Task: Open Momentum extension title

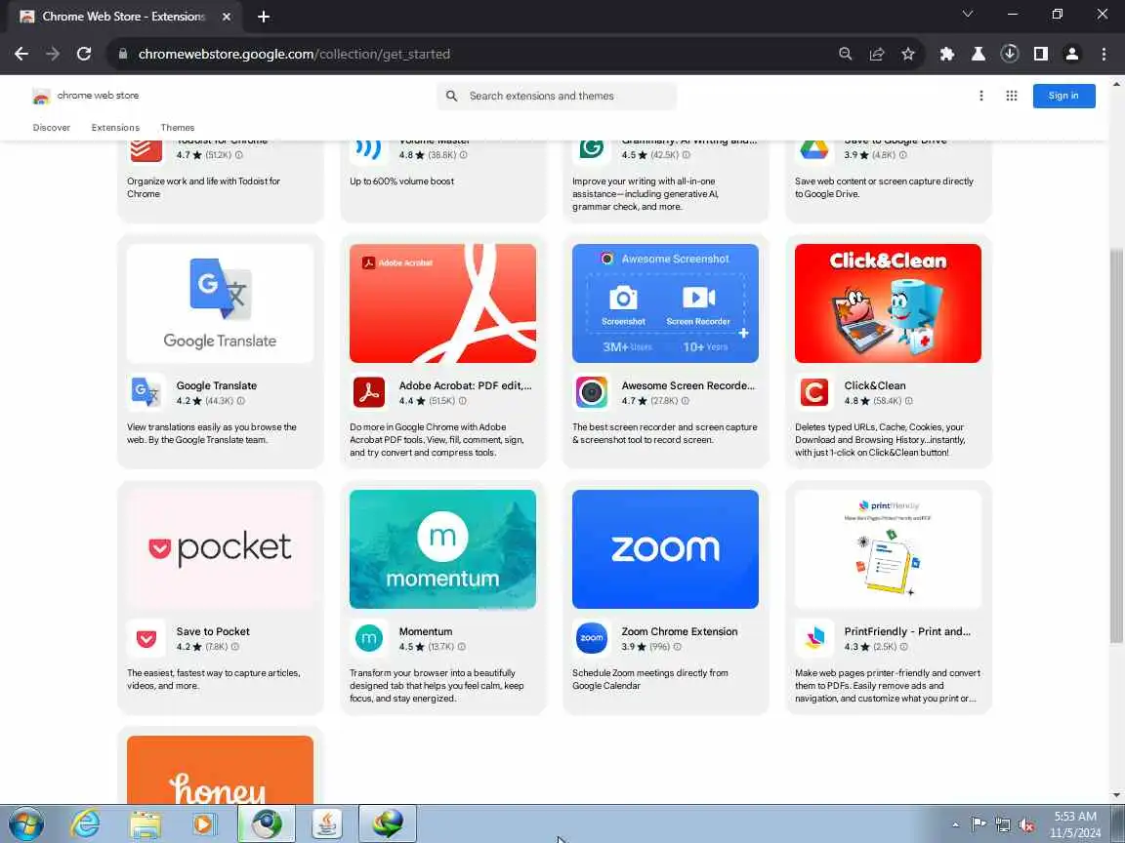Action: point(426,631)
